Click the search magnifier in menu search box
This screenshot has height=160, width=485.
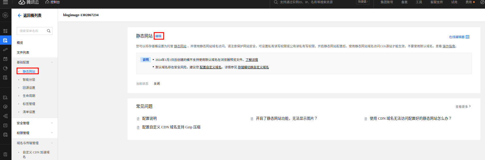[49, 31]
